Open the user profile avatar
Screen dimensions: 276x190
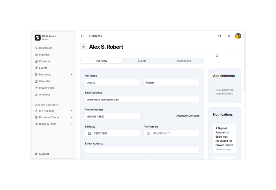(238, 36)
